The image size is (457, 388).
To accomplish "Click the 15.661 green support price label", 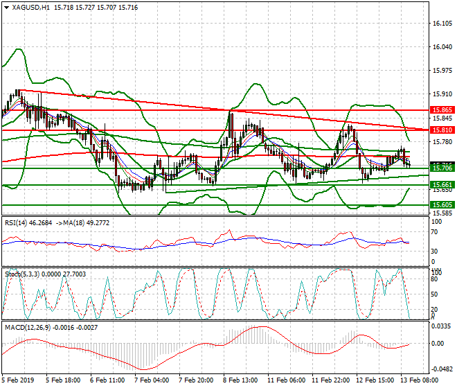I will click(442, 185).
